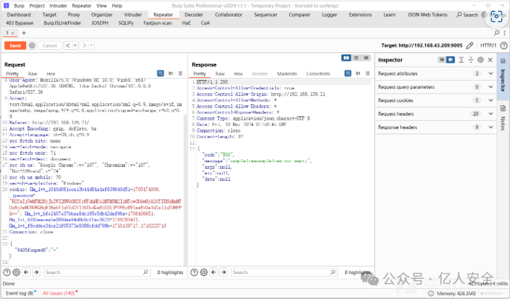
Task: Open the Dashboard tab
Action: coord(19,15)
